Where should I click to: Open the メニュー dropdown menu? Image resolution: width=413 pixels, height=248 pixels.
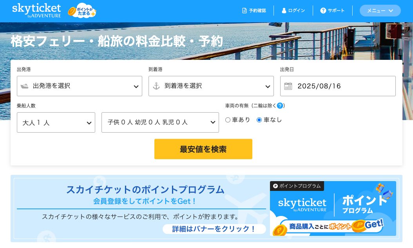[x=380, y=11]
